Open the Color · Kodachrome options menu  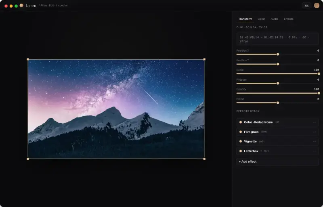[x=315, y=122]
